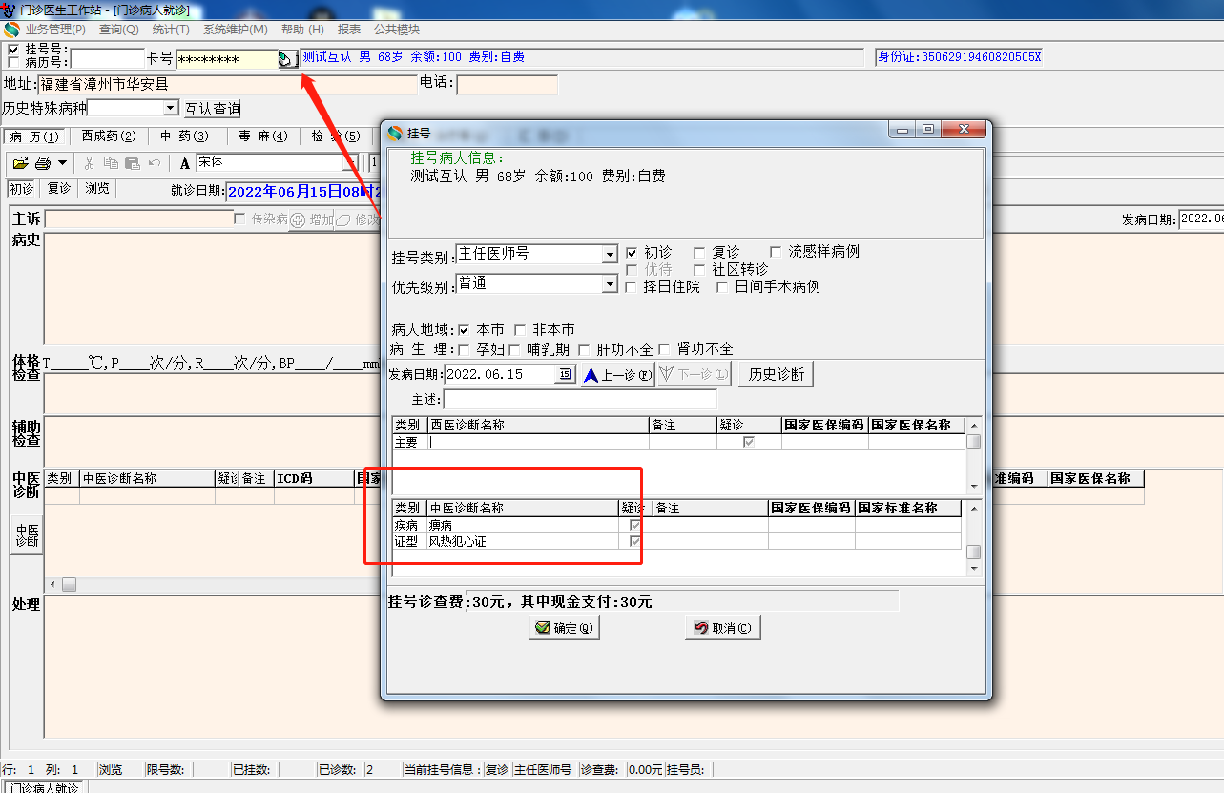Toggle 疑诊 checkbox in the 痹病 row
The image size is (1224, 793).
point(634,525)
